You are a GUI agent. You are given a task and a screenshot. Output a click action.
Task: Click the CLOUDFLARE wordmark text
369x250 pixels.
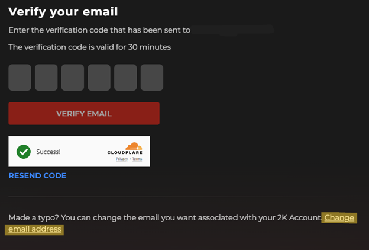pyautogui.click(x=125, y=153)
